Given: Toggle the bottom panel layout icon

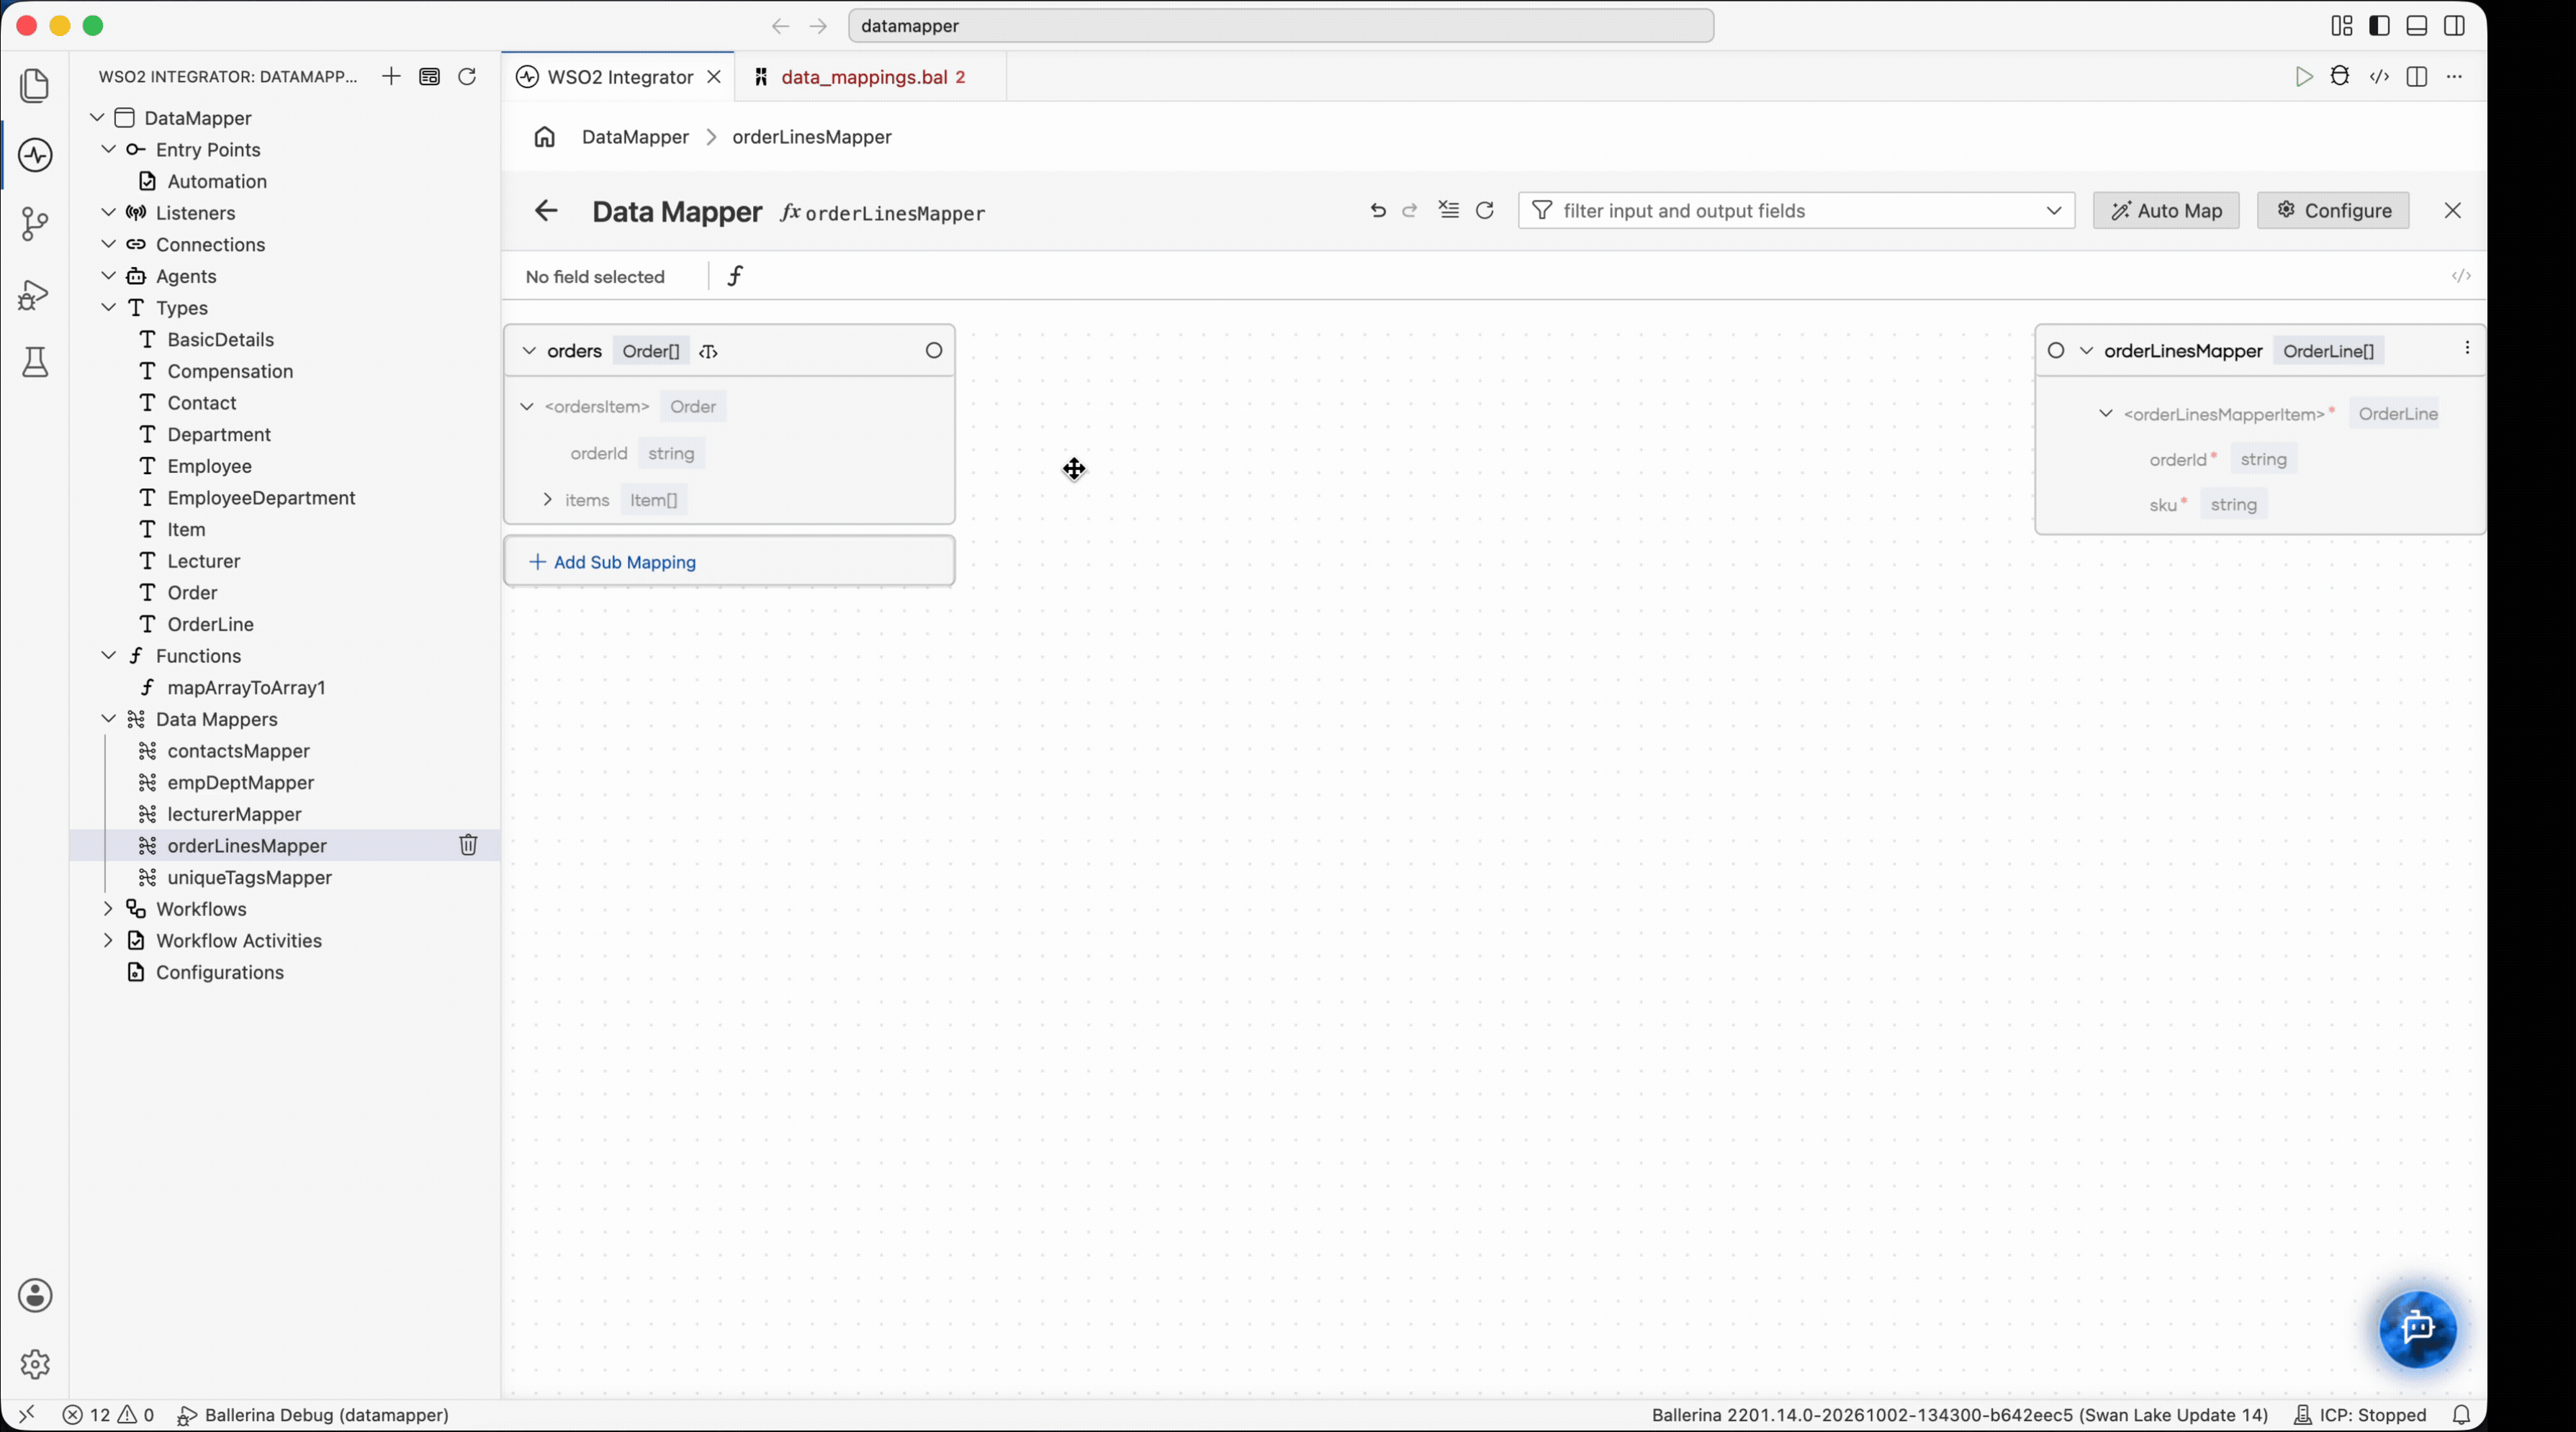Looking at the screenshot, I should [2417, 26].
